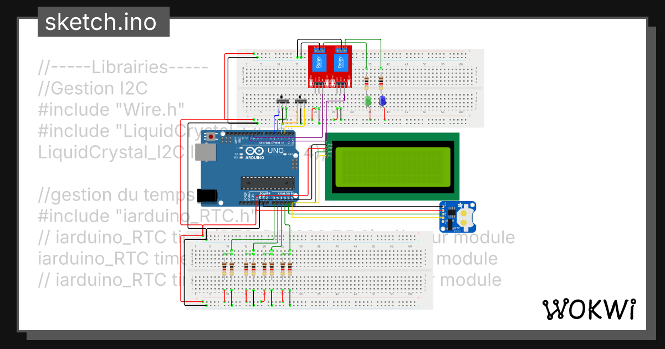Click the ICSP header on Arduino
The image size is (665, 349).
coord(295,164)
